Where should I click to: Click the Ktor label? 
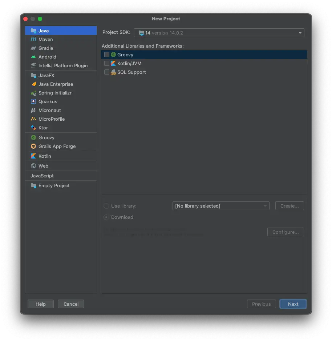(43, 128)
